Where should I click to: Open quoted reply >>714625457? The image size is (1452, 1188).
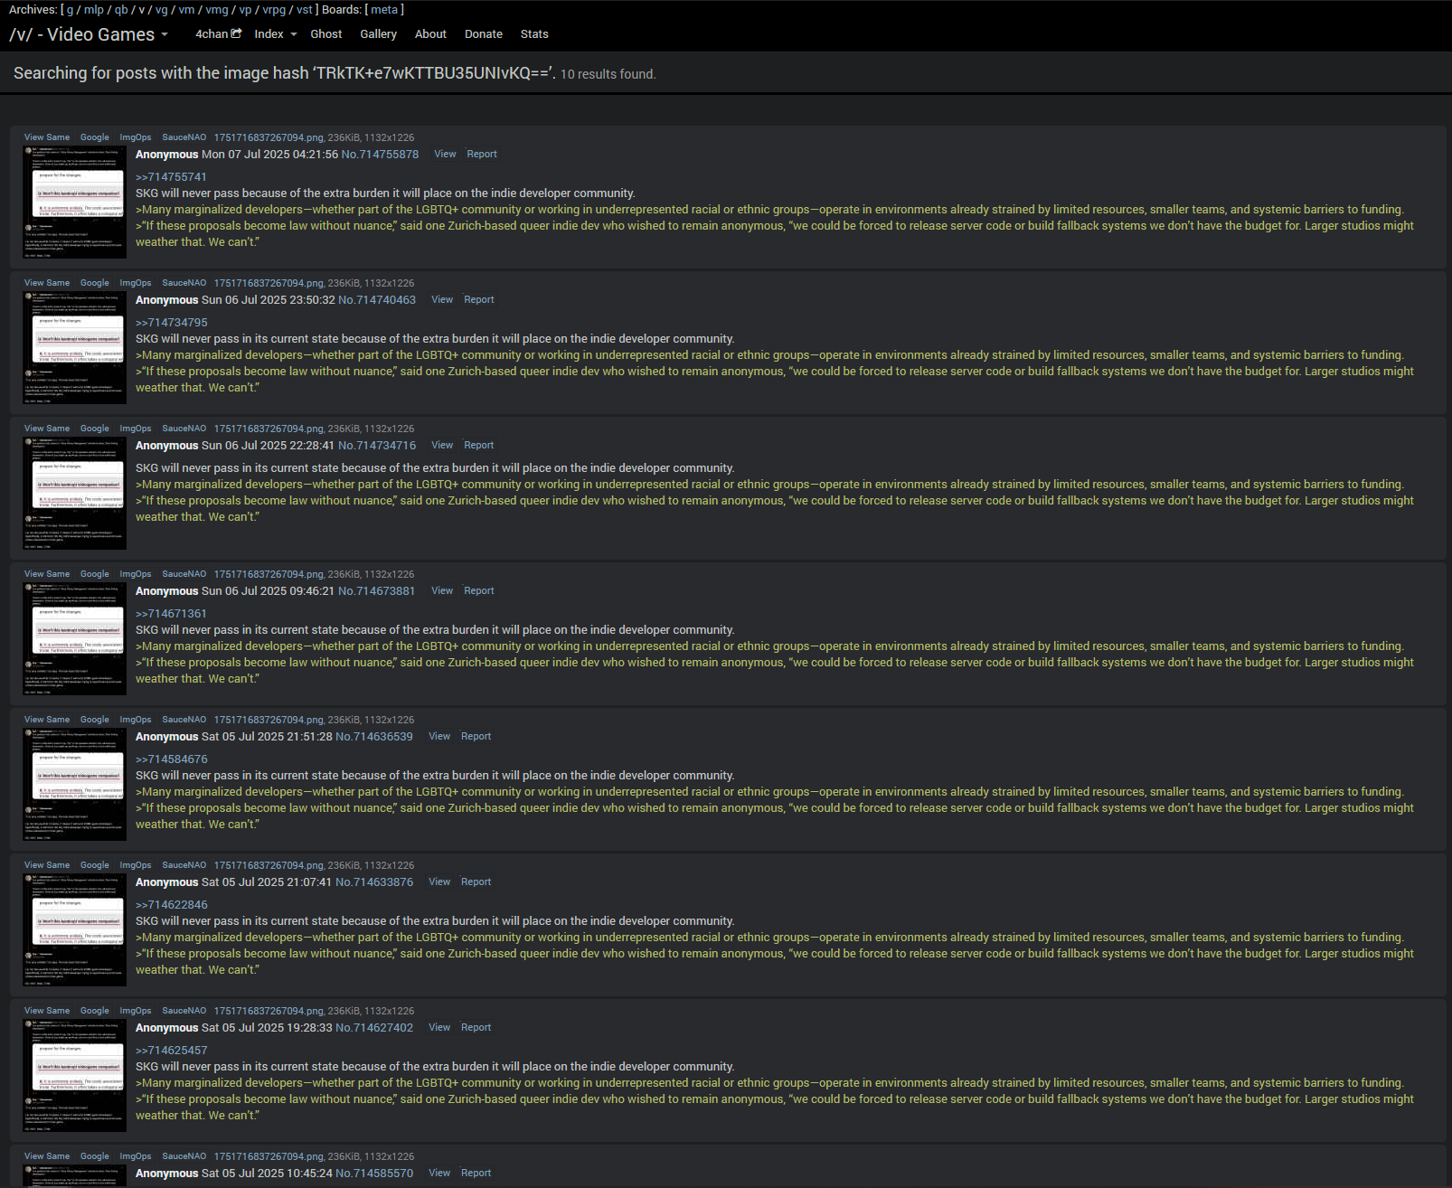click(x=172, y=1051)
